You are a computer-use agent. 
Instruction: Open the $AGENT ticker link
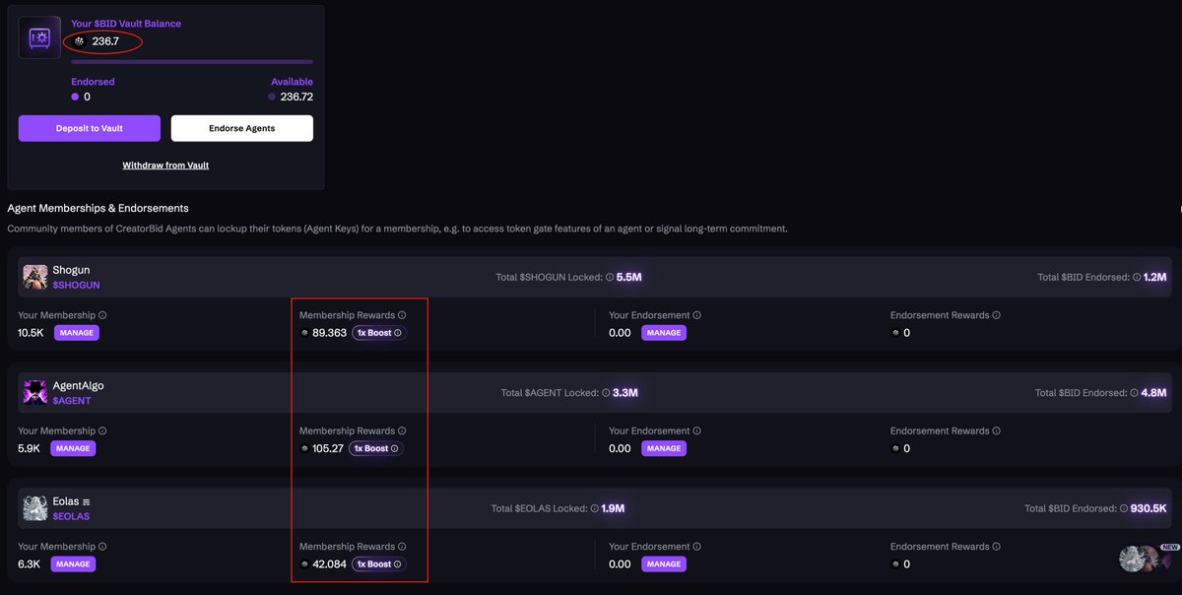click(x=72, y=401)
